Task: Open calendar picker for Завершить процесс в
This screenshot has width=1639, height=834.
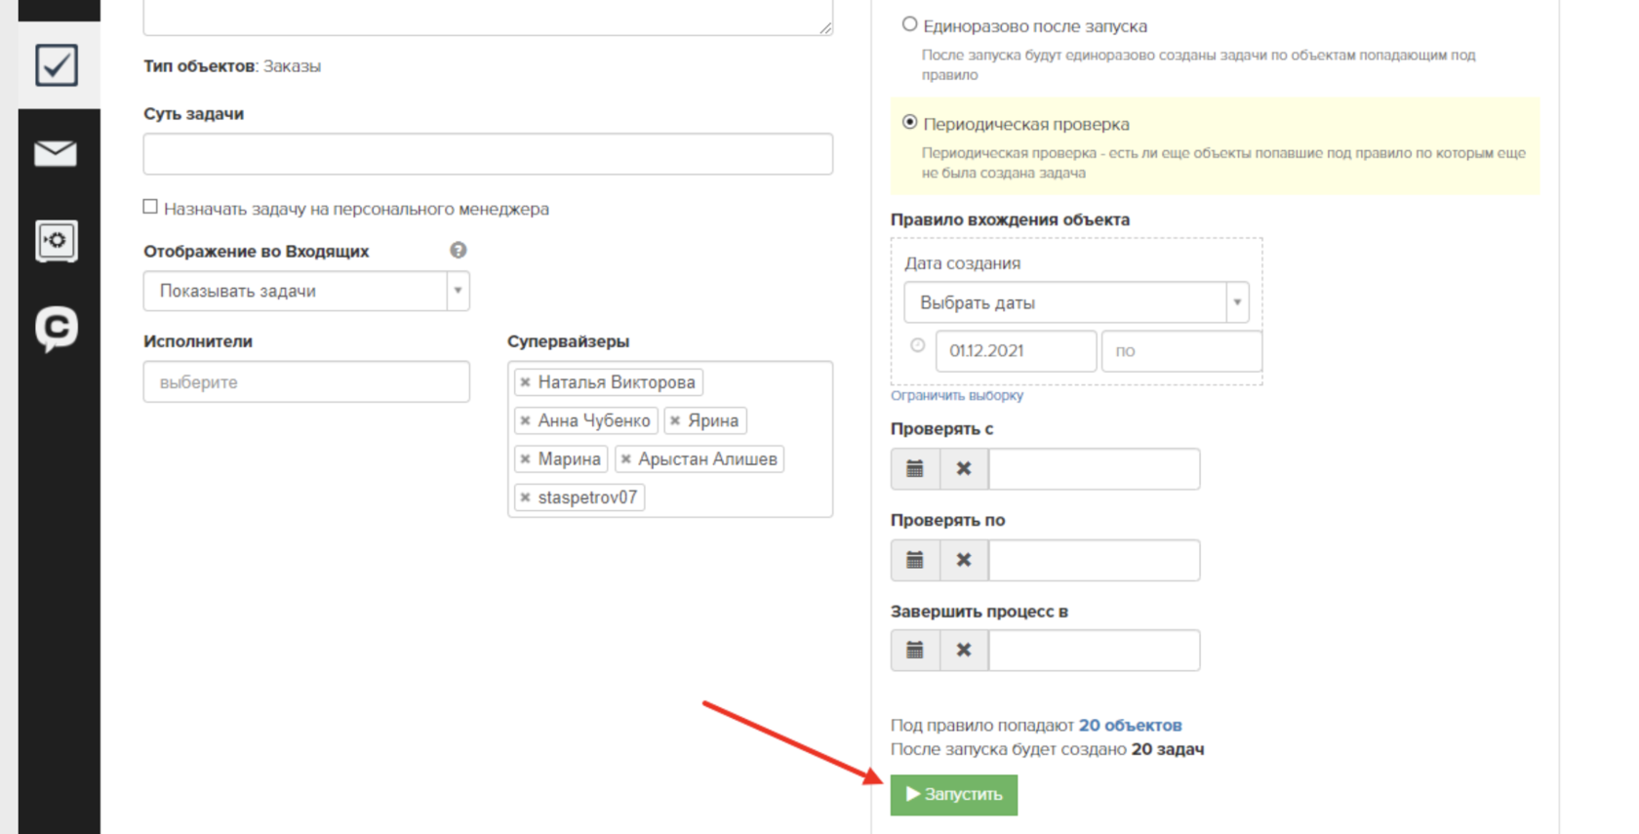Action: (x=915, y=651)
